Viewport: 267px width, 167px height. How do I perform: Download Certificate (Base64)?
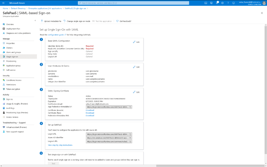pyautogui.click(x=90, y=110)
